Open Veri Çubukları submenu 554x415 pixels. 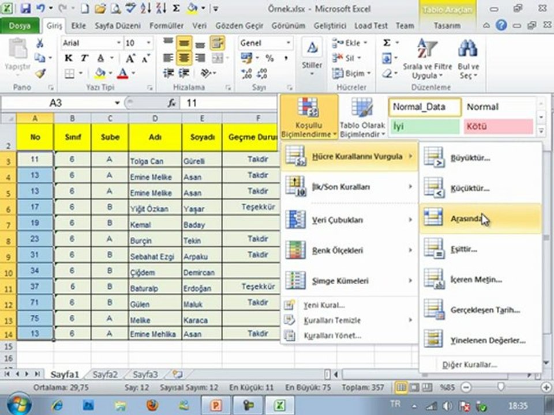tap(350, 220)
